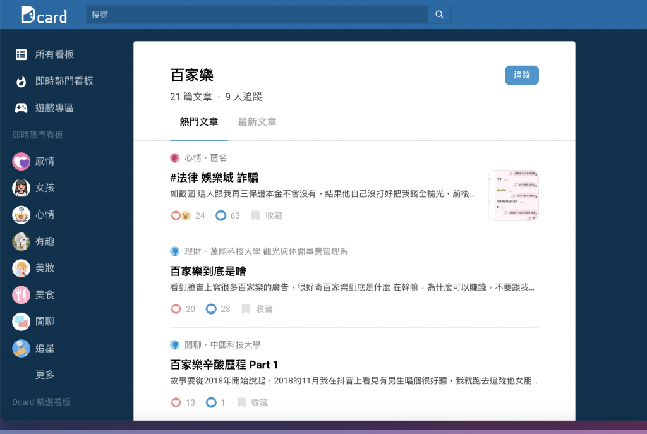
Task: Click the 搜尋 search input field
Action: click(256, 15)
